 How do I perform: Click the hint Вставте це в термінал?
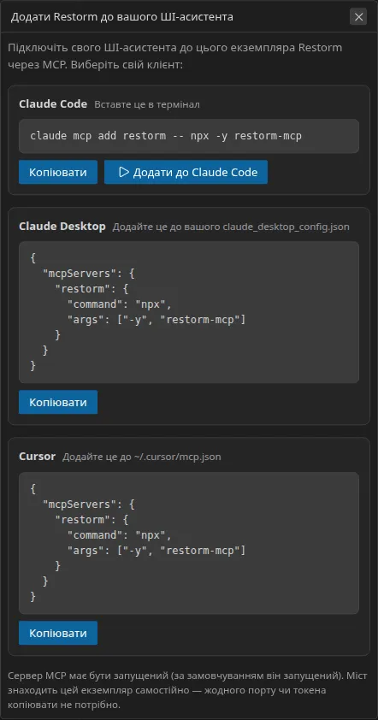(x=147, y=104)
